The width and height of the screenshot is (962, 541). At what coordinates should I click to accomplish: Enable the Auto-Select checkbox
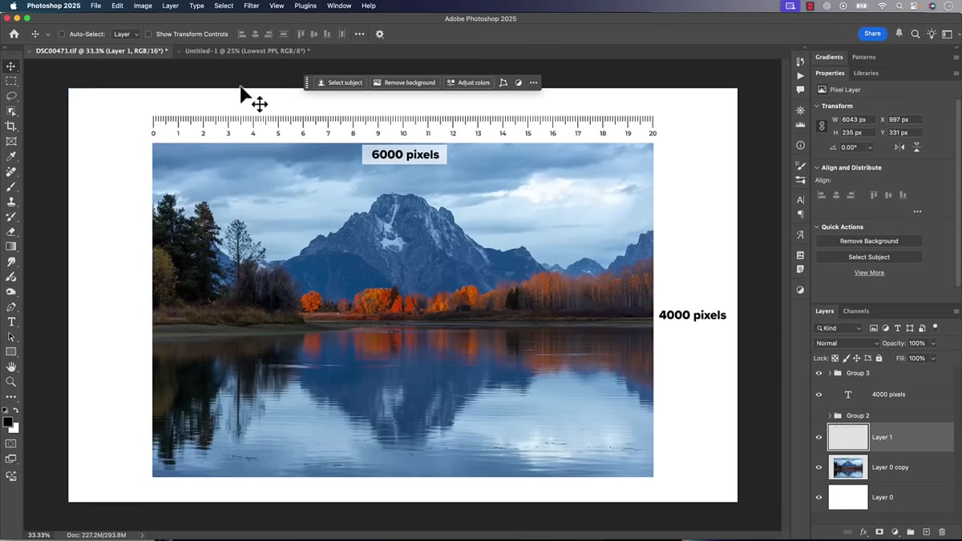(x=62, y=34)
